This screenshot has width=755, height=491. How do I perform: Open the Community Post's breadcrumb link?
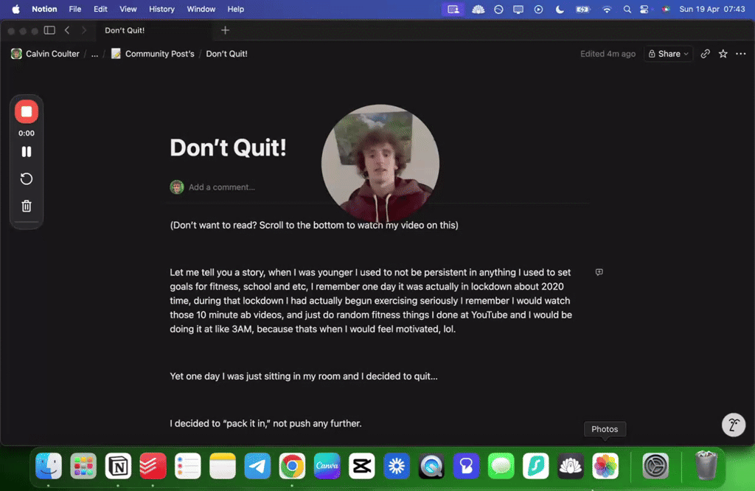[x=159, y=54]
